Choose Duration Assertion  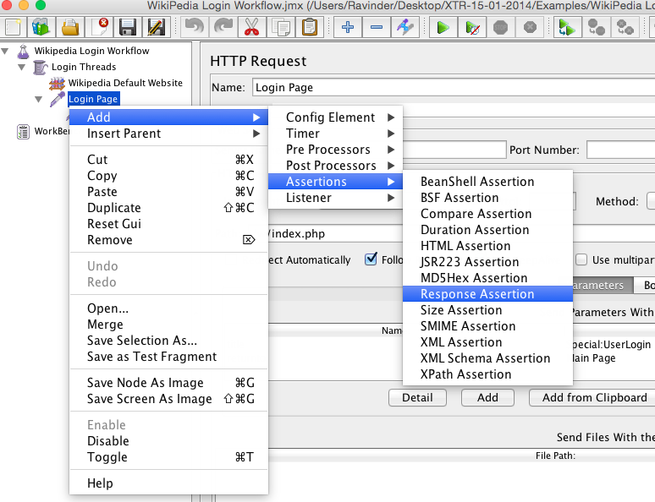[487, 230]
